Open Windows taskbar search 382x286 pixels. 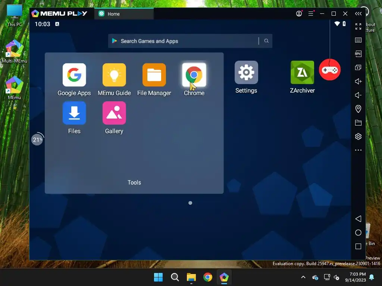pos(175,277)
